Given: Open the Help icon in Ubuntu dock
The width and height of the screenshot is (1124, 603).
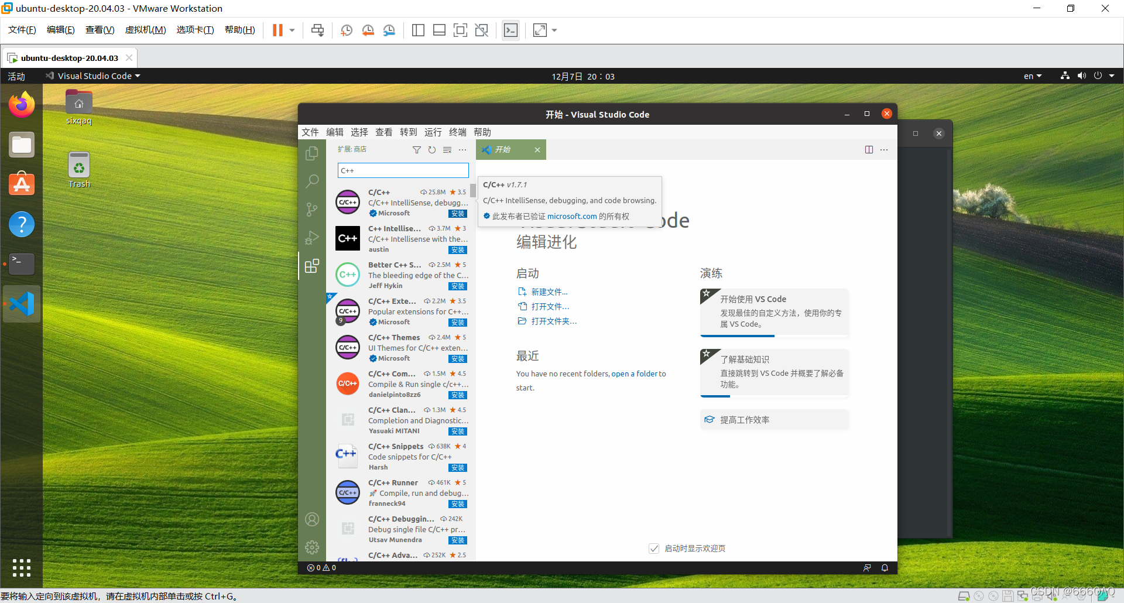Looking at the screenshot, I should 22,224.
